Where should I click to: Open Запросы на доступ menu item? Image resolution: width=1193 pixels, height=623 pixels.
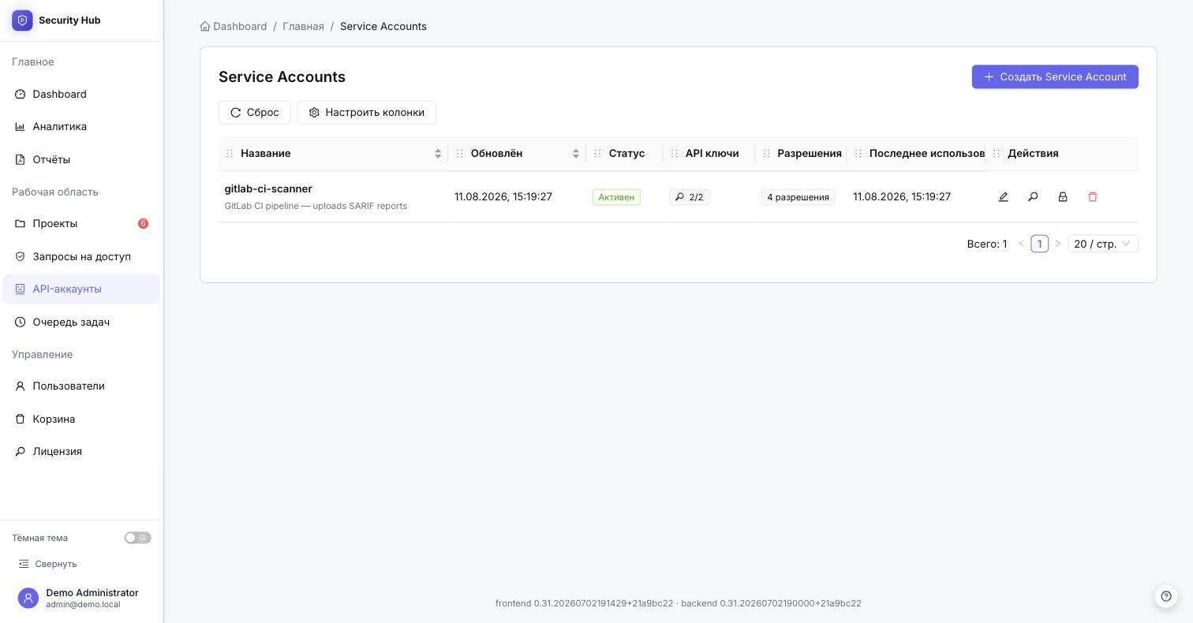[x=81, y=256]
